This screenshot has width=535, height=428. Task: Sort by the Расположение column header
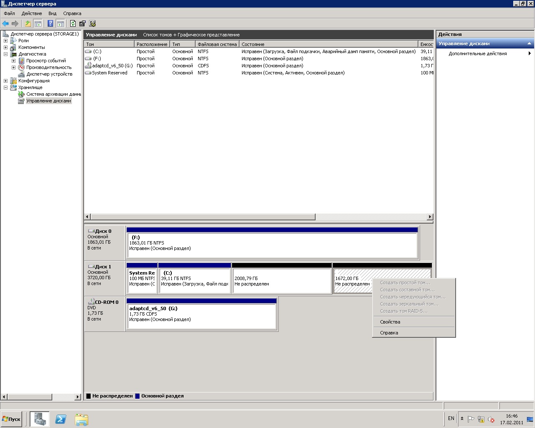click(x=152, y=44)
